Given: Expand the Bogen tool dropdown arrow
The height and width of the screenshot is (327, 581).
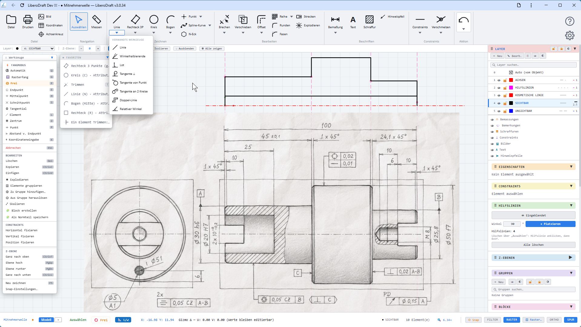Looking at the screenshot, I should point(170,33).
